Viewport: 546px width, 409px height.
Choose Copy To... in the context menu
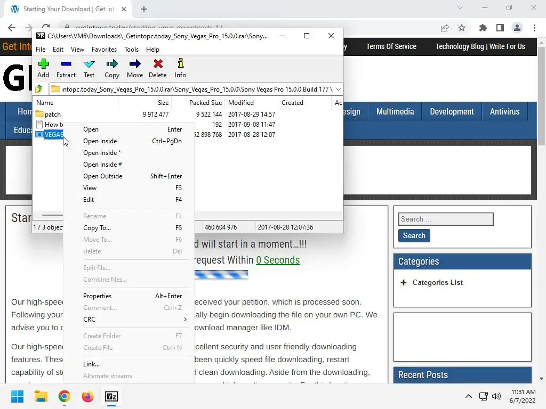click(129, 228)
